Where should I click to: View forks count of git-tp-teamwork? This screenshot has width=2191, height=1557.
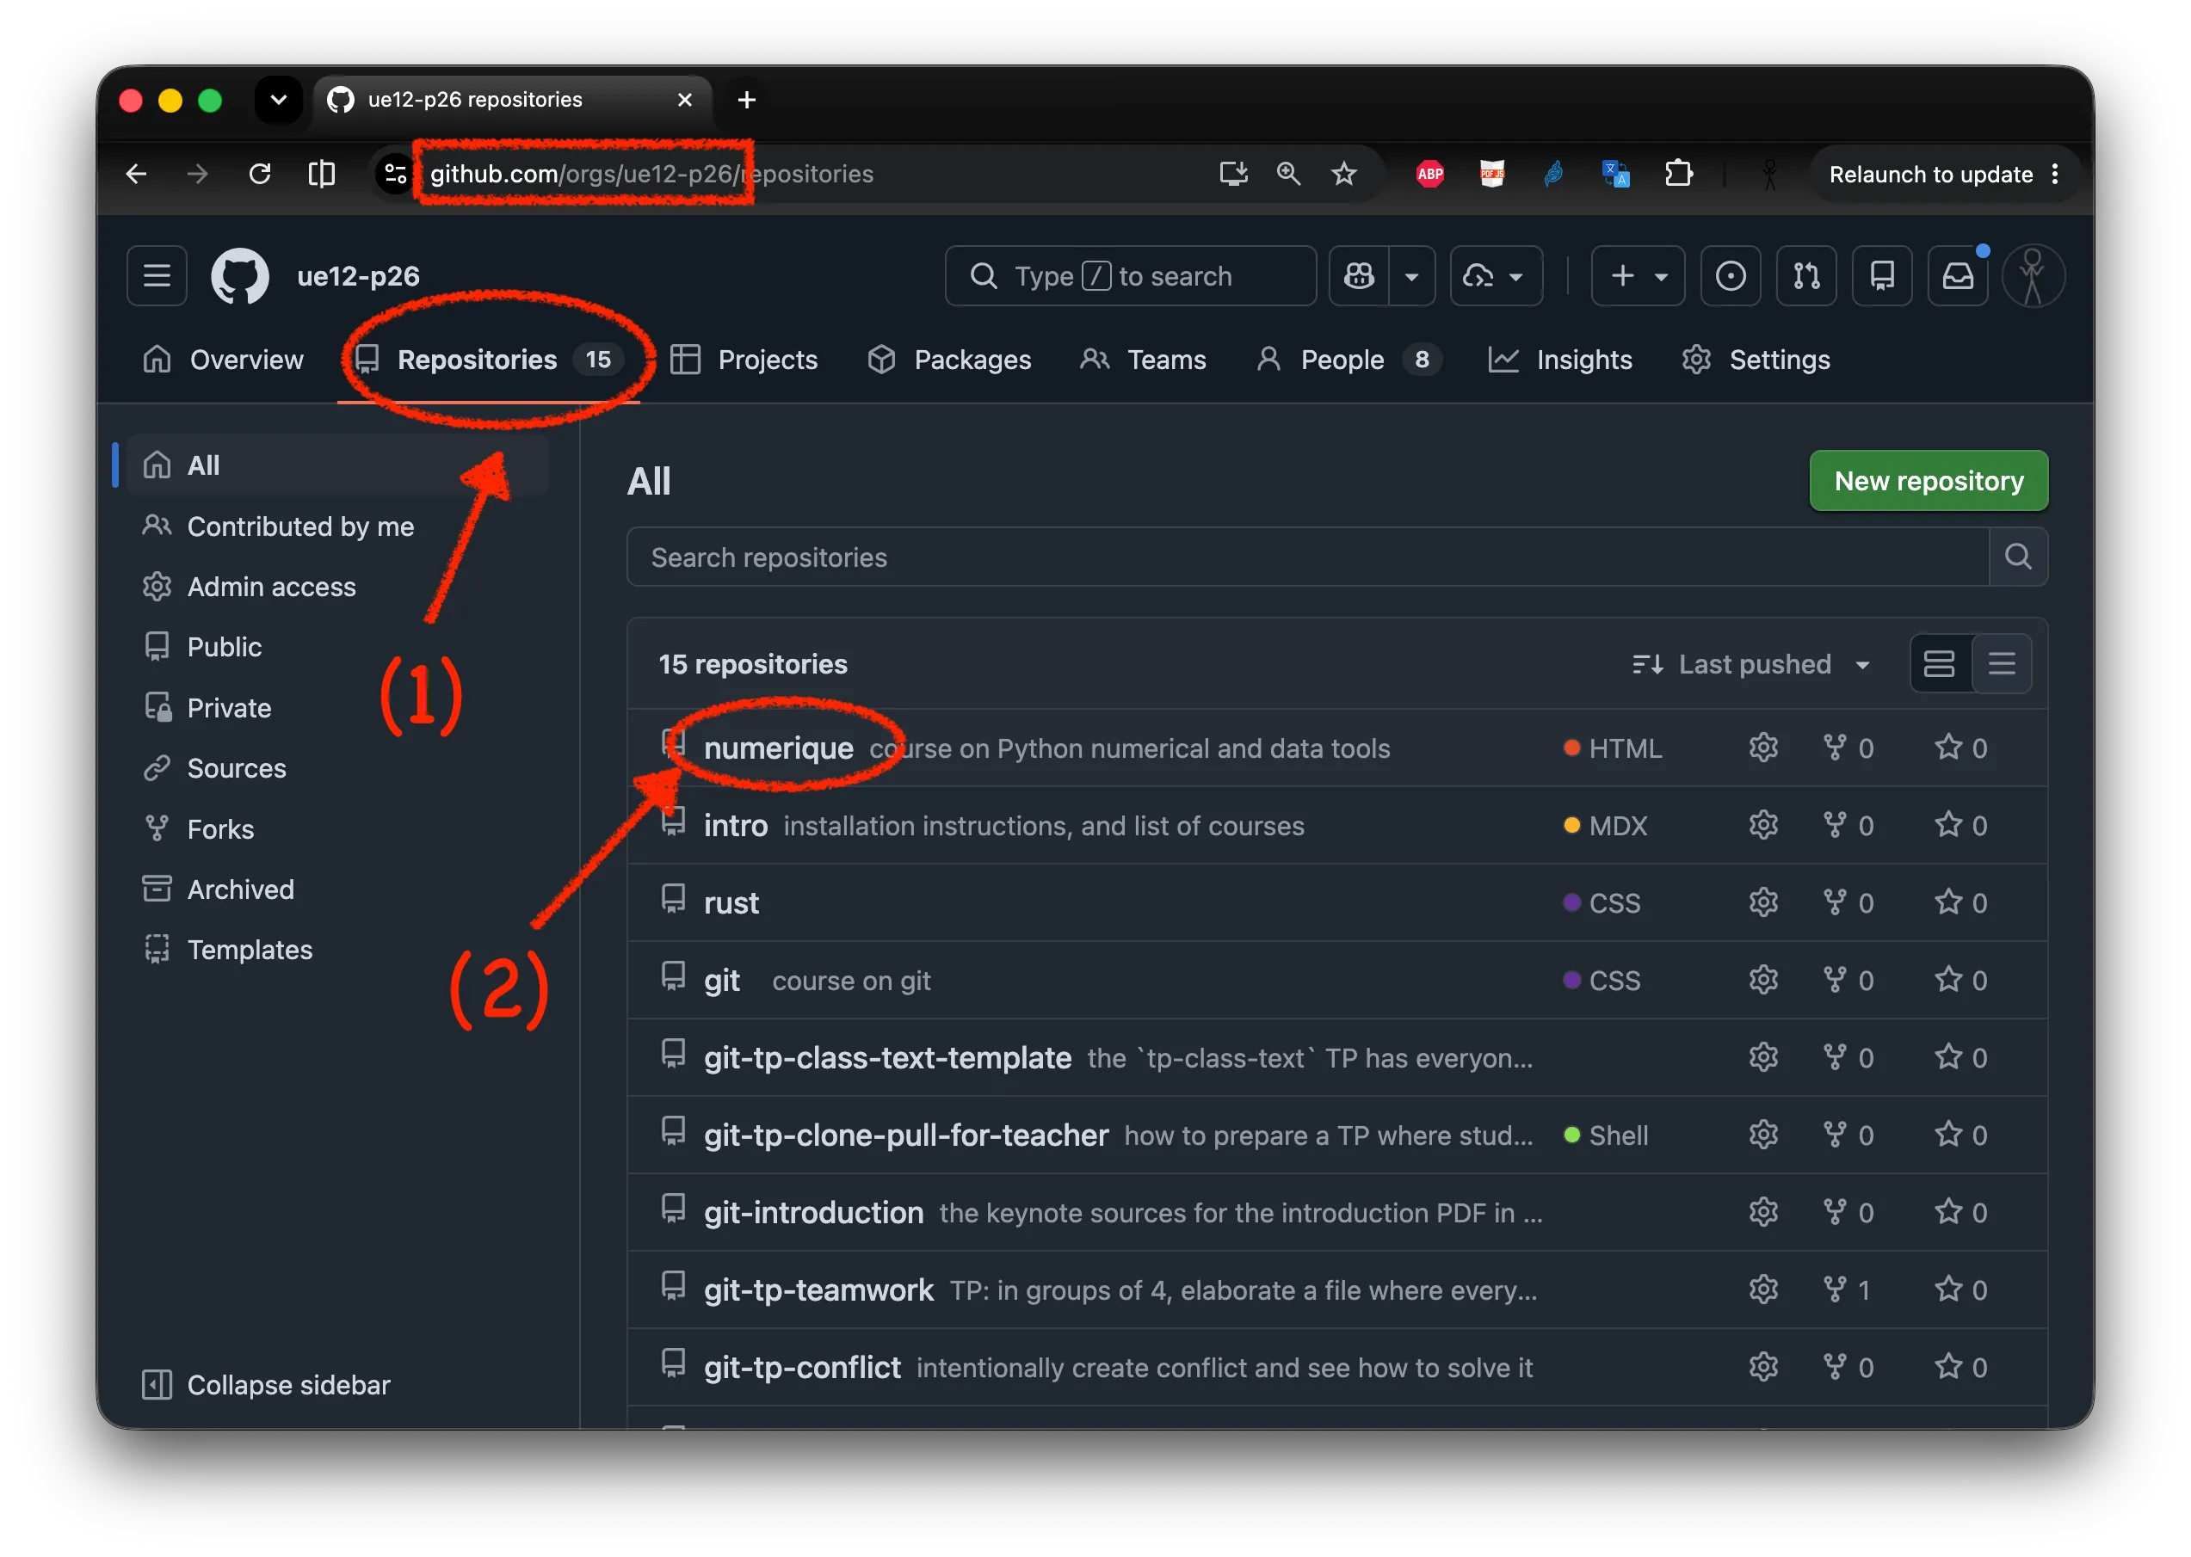point(1847,1289)
